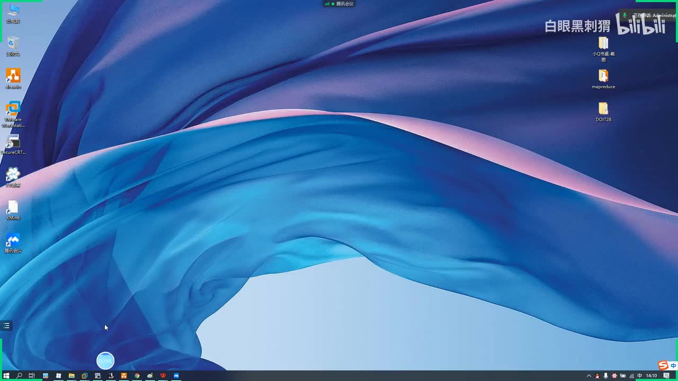Select the EV录屏 desktop shortcut
The width and height of the screenshot is (678, 381).
click(13, 178)
